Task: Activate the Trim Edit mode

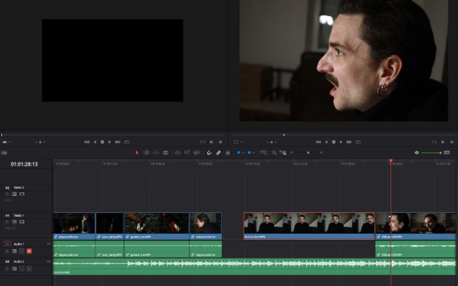Action: (148, 152)
